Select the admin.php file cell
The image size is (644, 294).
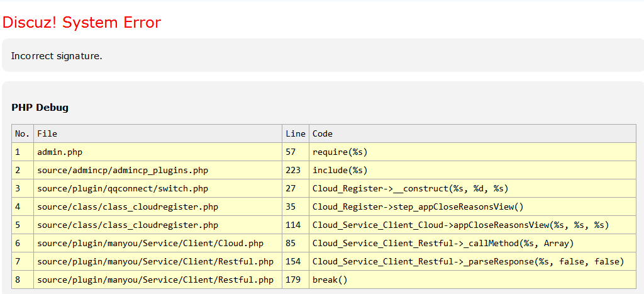pos(60,152)
